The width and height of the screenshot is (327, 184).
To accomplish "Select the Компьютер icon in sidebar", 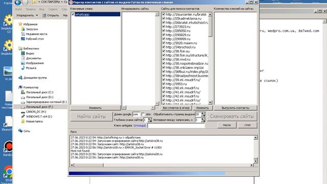I will click(x=20, y=87).
